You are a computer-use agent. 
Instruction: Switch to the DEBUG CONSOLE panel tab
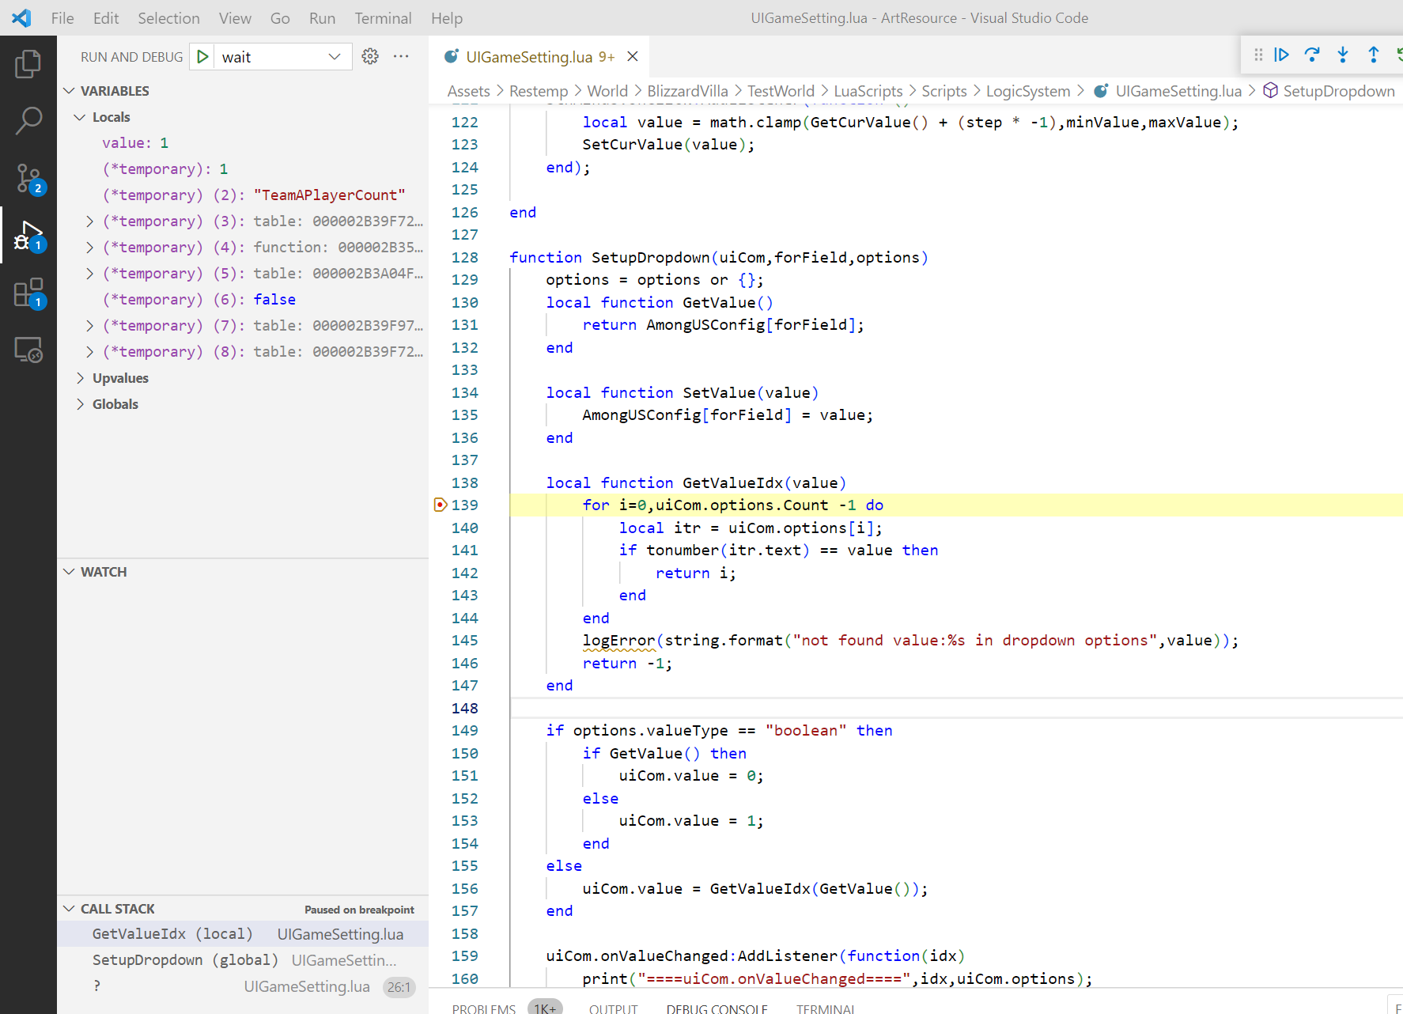[x=717, y=1008]
